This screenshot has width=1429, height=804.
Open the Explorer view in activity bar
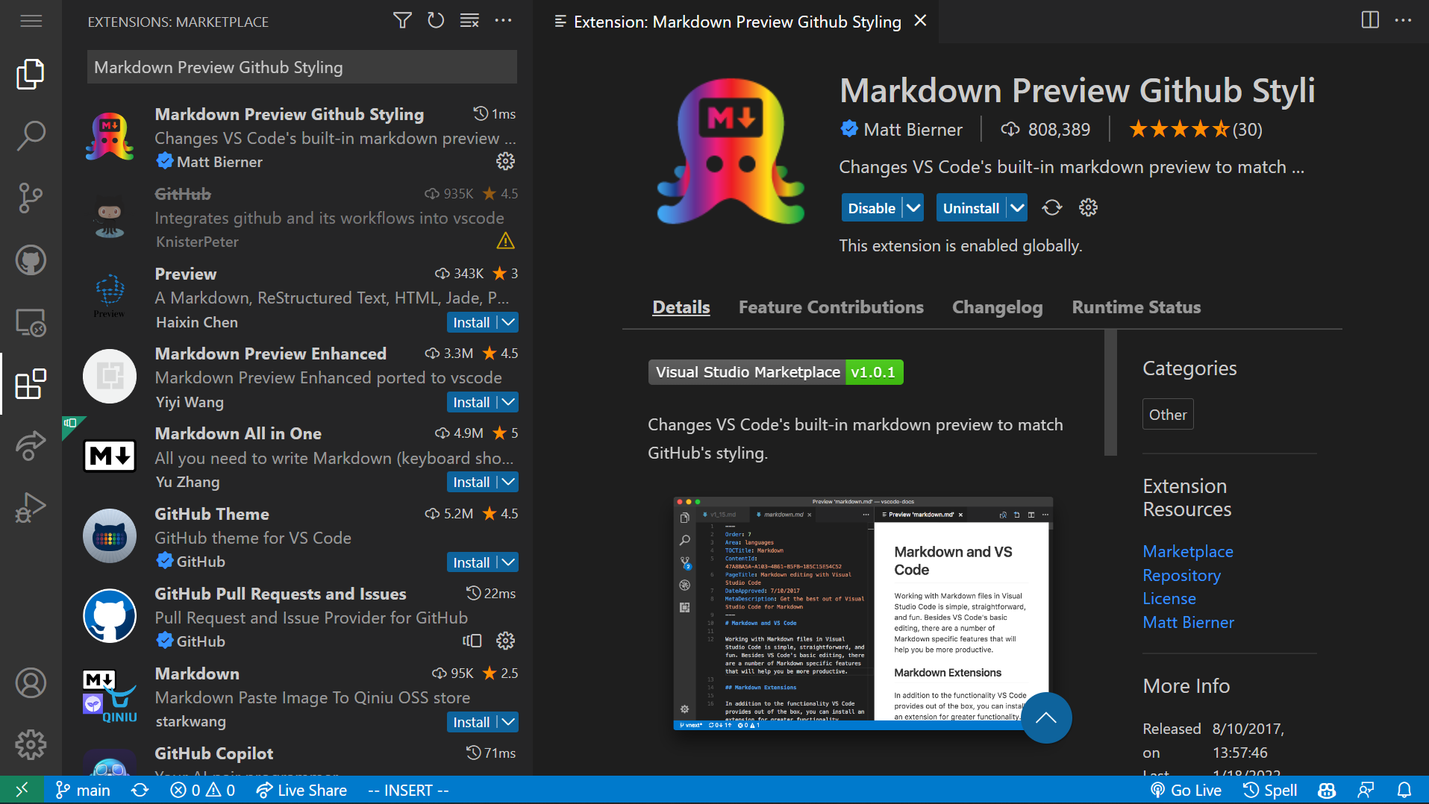coord(31,74)
